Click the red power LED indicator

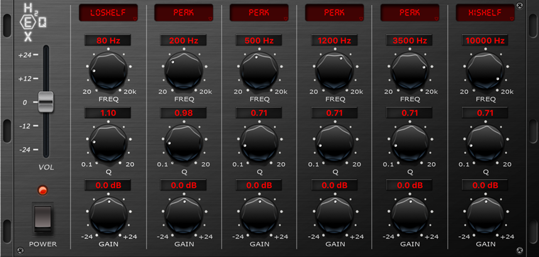tap(43, 190)
